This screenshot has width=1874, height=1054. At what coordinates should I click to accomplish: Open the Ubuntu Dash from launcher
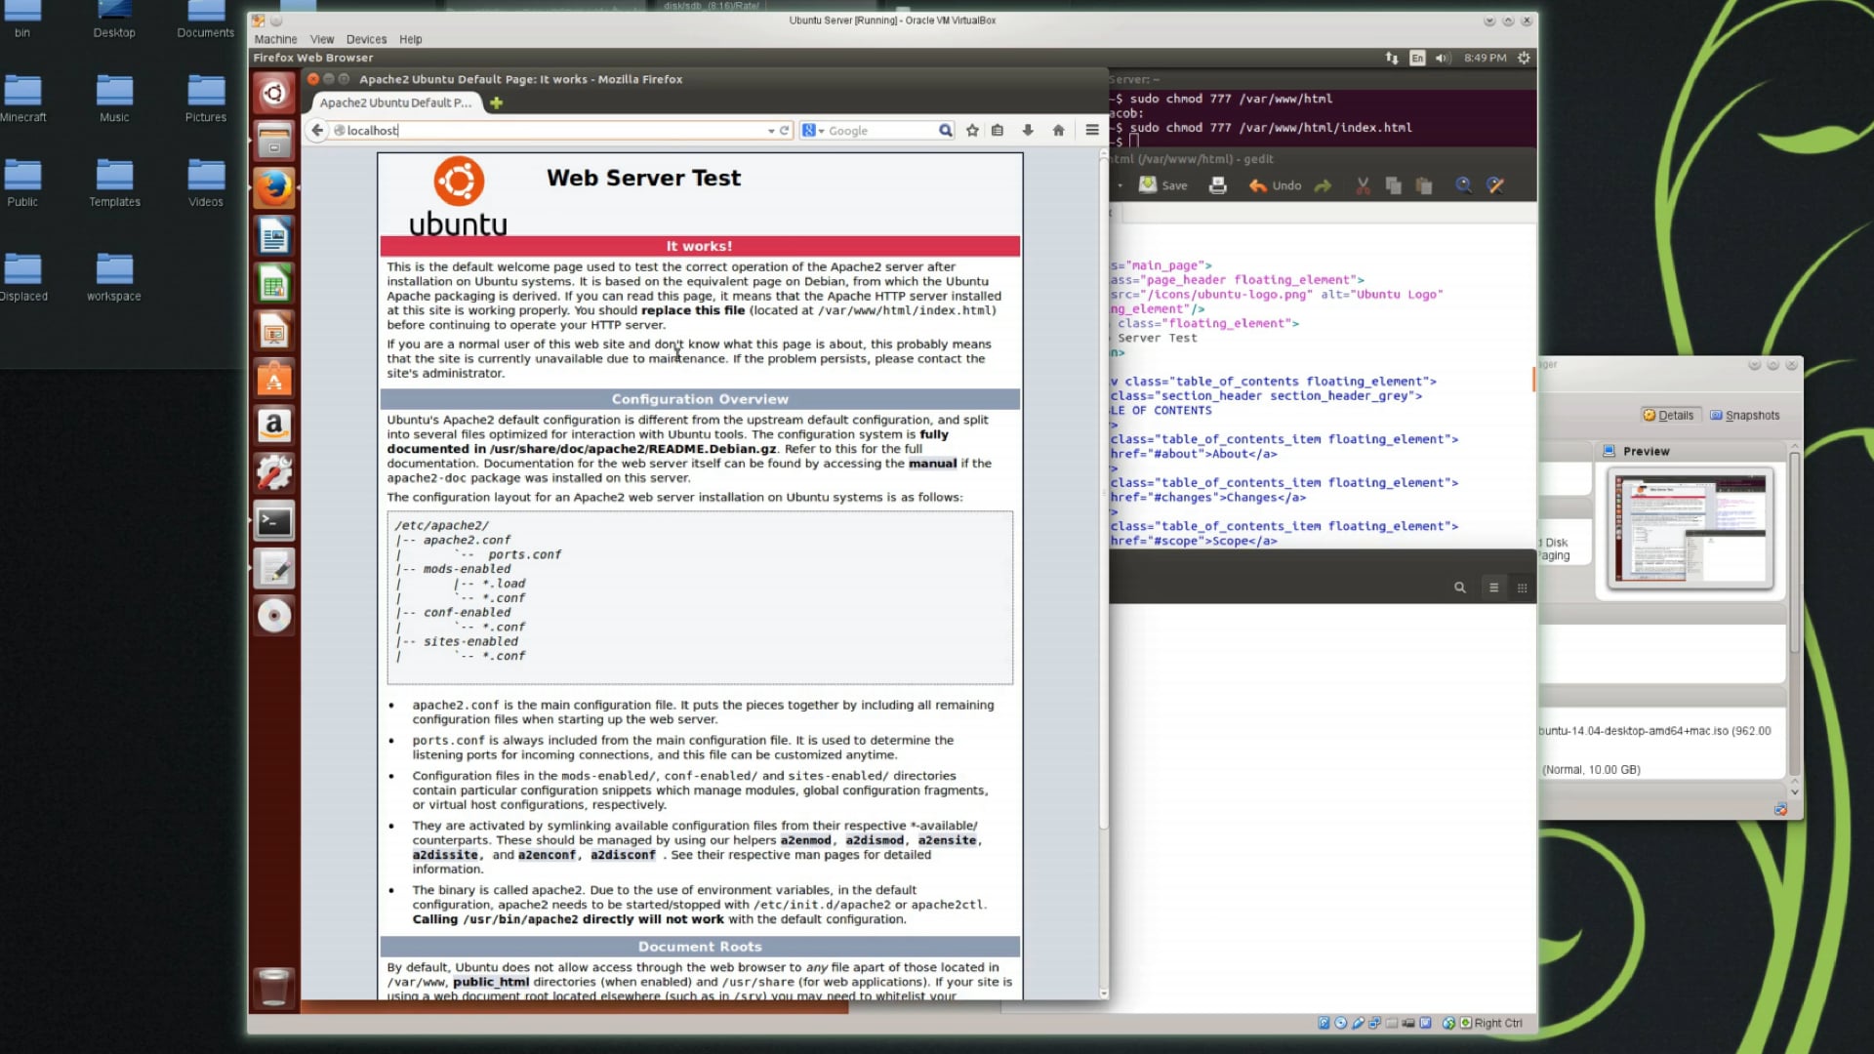[x=274, y=94]
